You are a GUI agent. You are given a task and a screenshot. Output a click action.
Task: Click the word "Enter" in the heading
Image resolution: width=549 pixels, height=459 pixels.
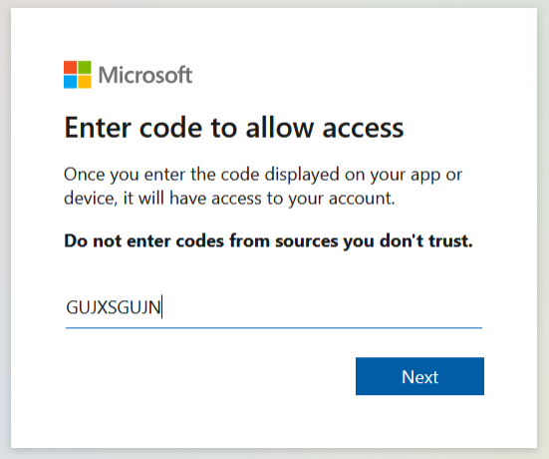(98, 128)
